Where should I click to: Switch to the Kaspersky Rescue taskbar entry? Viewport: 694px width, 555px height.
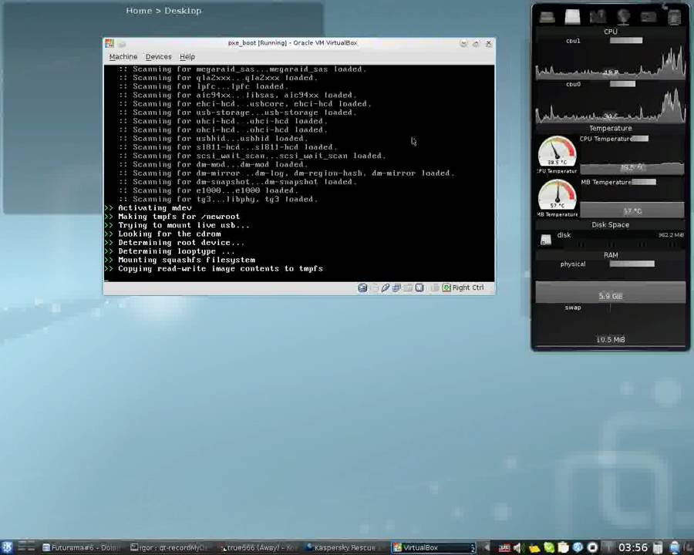[345, 547]
